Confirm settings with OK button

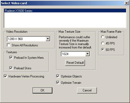click(42, 90)
